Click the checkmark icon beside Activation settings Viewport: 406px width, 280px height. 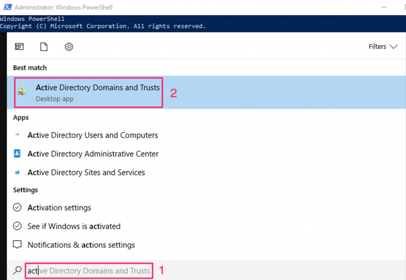click(x=17, y=208)
